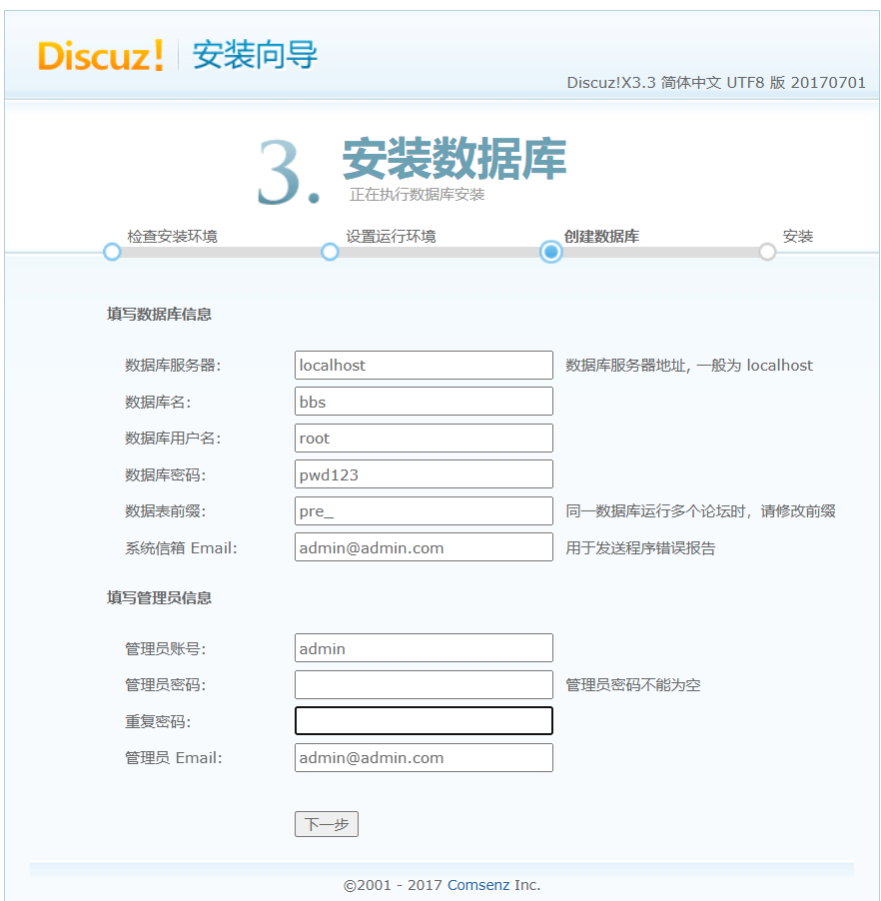Click the 安装 step label
Screen dimensions: 881x901
coord(798,236)
